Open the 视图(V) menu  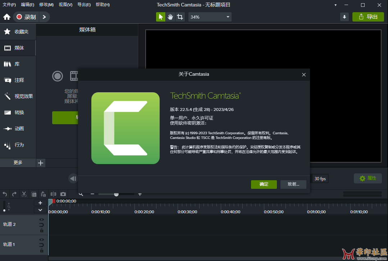coord(65,5)
